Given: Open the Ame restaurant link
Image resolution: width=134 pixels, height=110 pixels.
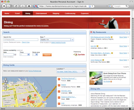Looking at the screenshot, I should point(63,103).
